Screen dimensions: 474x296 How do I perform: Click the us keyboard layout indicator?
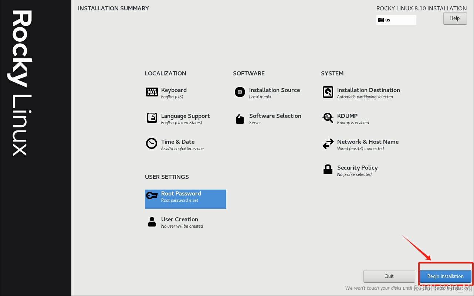click(x=396, y=20)
